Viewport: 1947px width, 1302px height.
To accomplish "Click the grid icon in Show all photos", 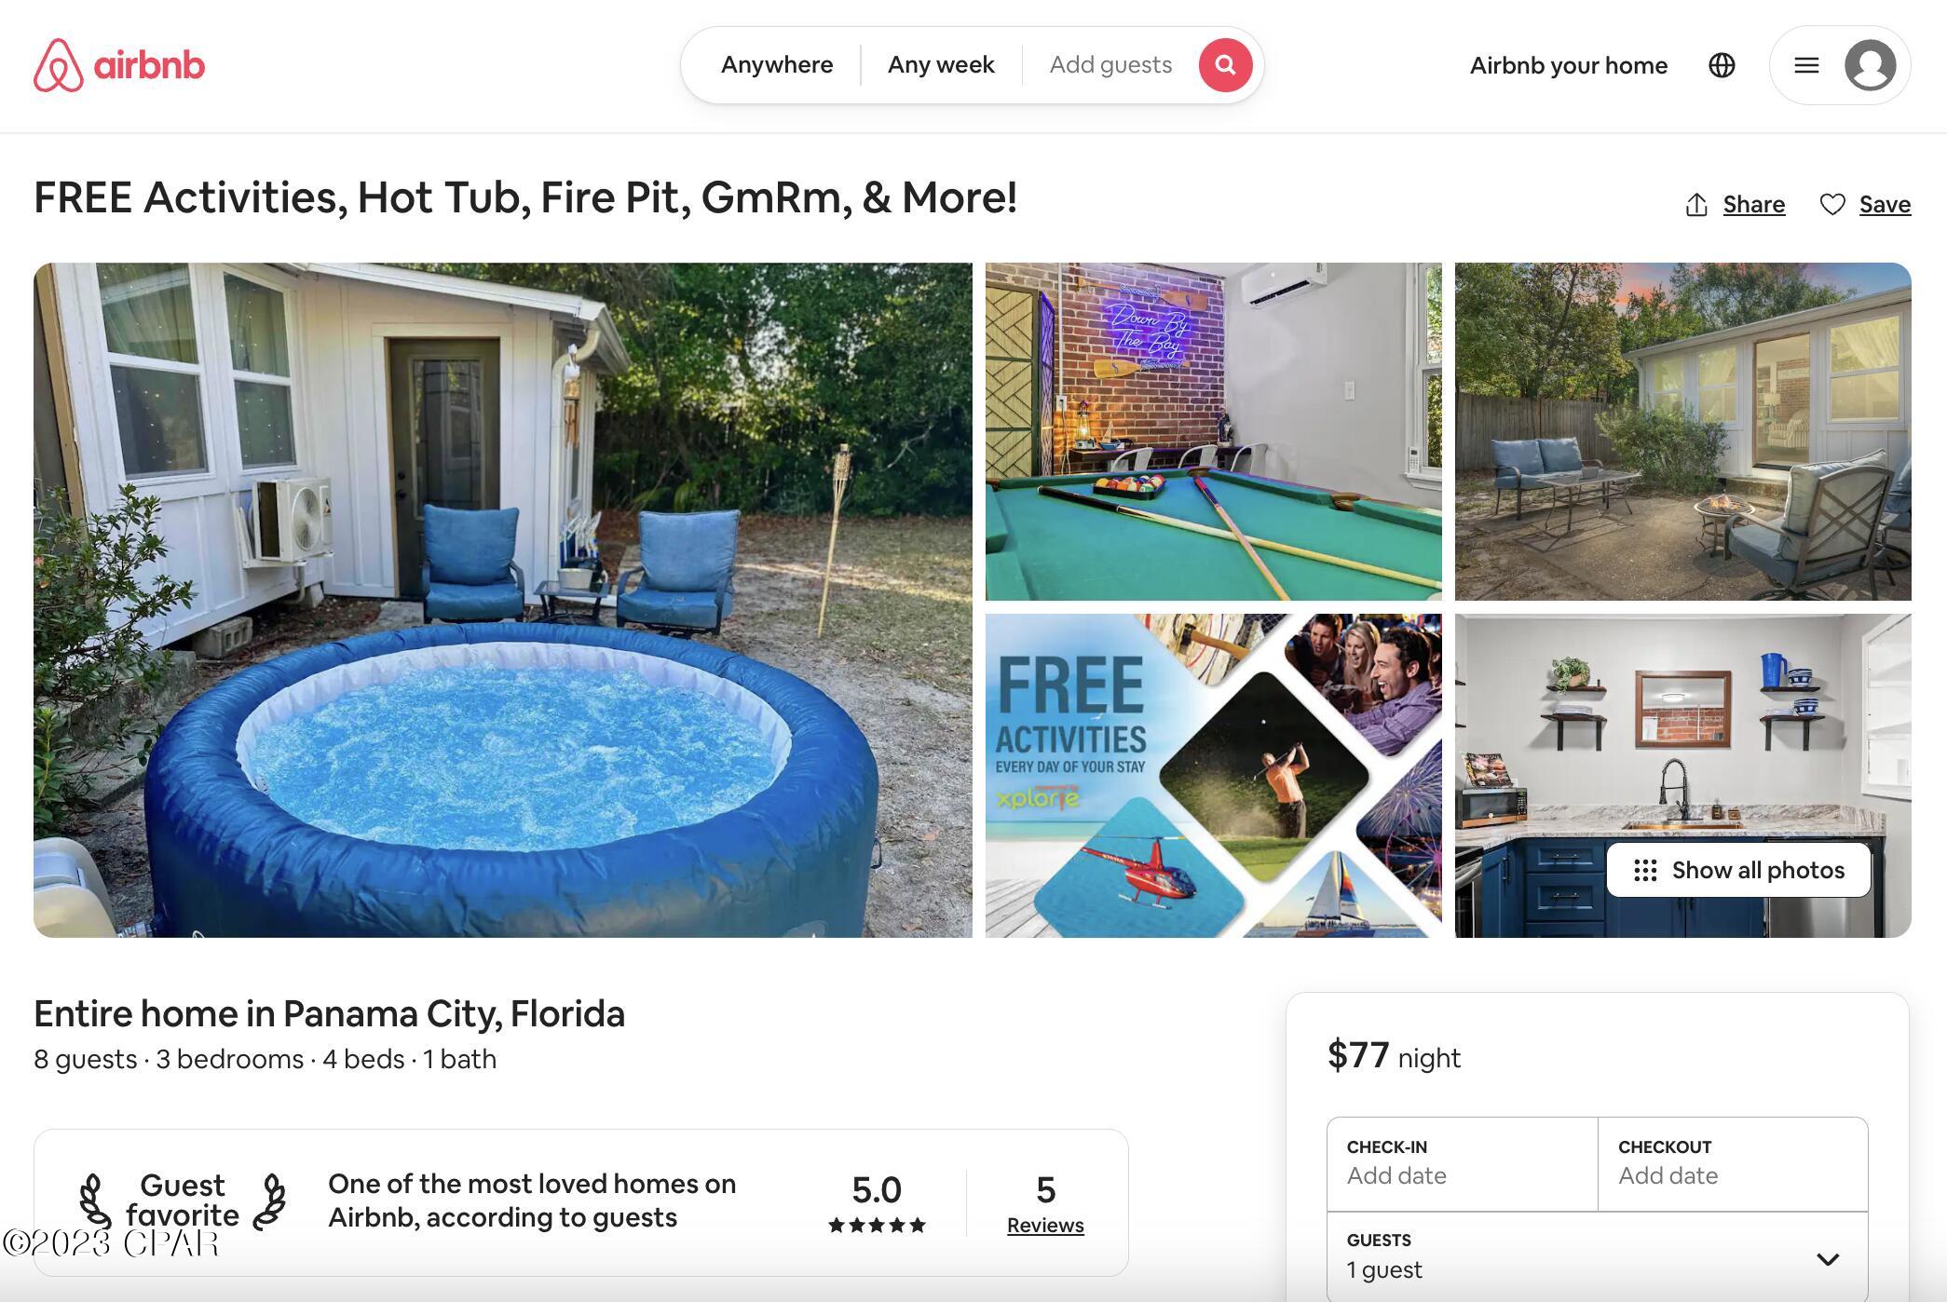I will click(1645, 870).
